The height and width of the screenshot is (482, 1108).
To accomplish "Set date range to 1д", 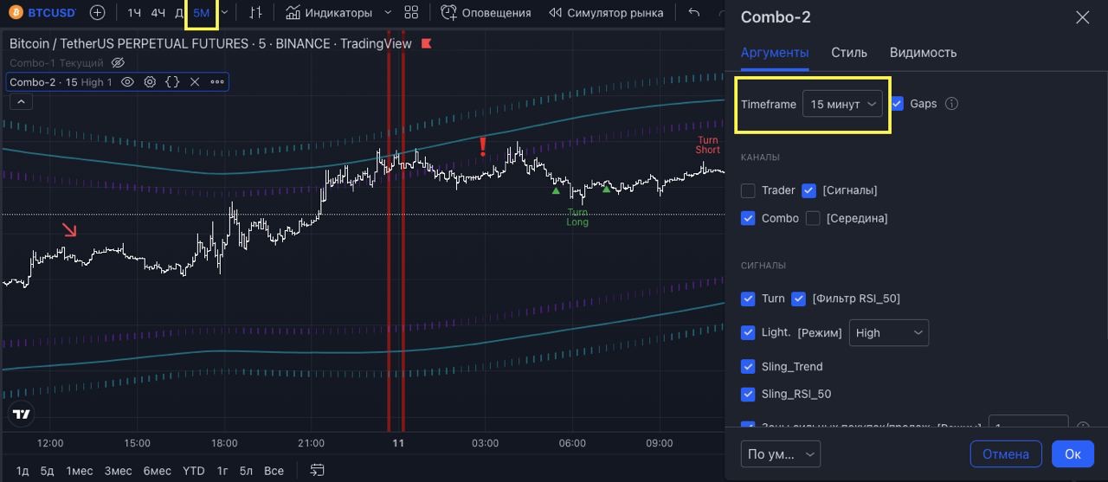I will (23, 471).
